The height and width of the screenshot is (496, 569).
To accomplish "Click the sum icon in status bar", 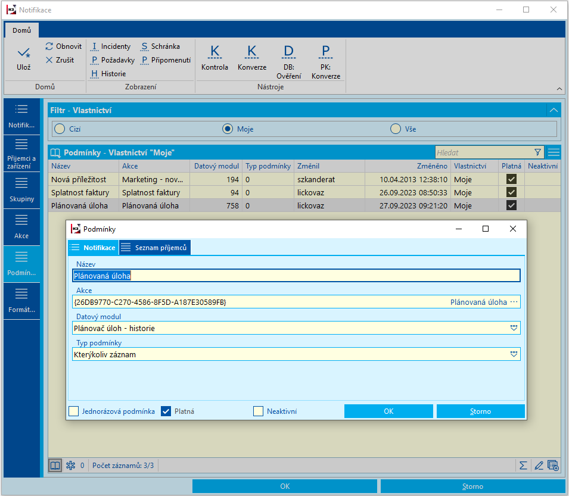I will 523,466.
